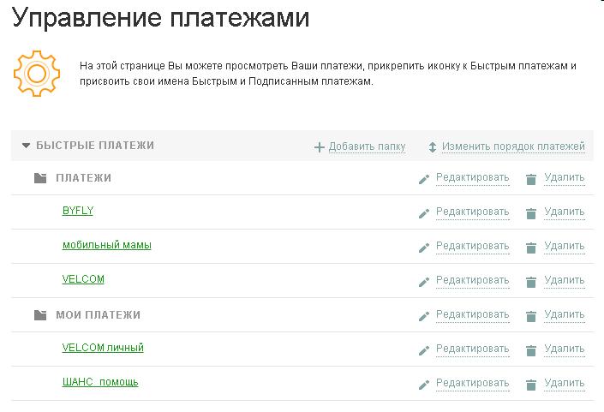The image size is (604, 412).
Task: Click the orange gear settings icon
Action: (x=37, y=73)
